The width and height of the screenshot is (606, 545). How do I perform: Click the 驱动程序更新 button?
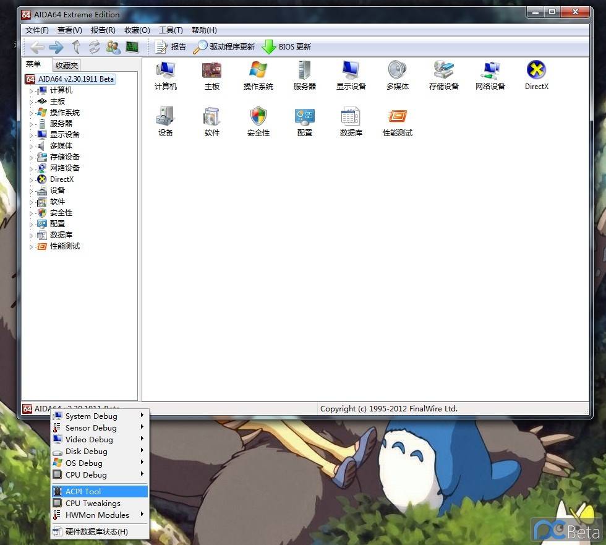tap(224, 47)
